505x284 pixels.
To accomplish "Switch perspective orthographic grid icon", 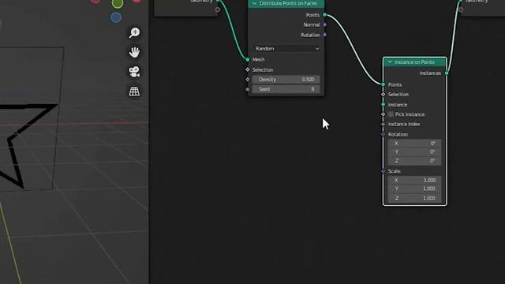I will pyautogui.click(x=134, y=92).
